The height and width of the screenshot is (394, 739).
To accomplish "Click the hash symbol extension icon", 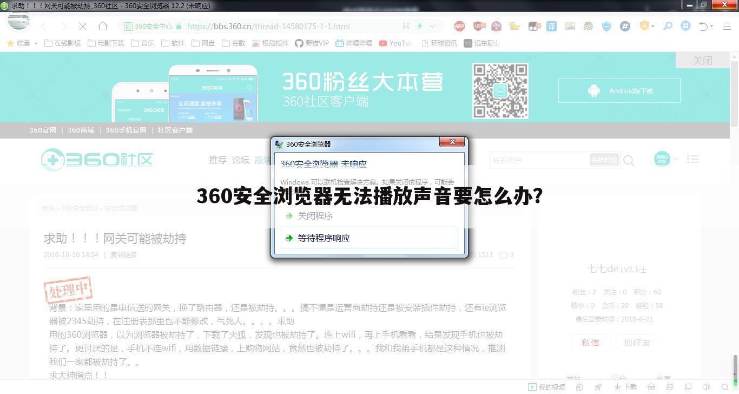I will [x=625, y=26].
